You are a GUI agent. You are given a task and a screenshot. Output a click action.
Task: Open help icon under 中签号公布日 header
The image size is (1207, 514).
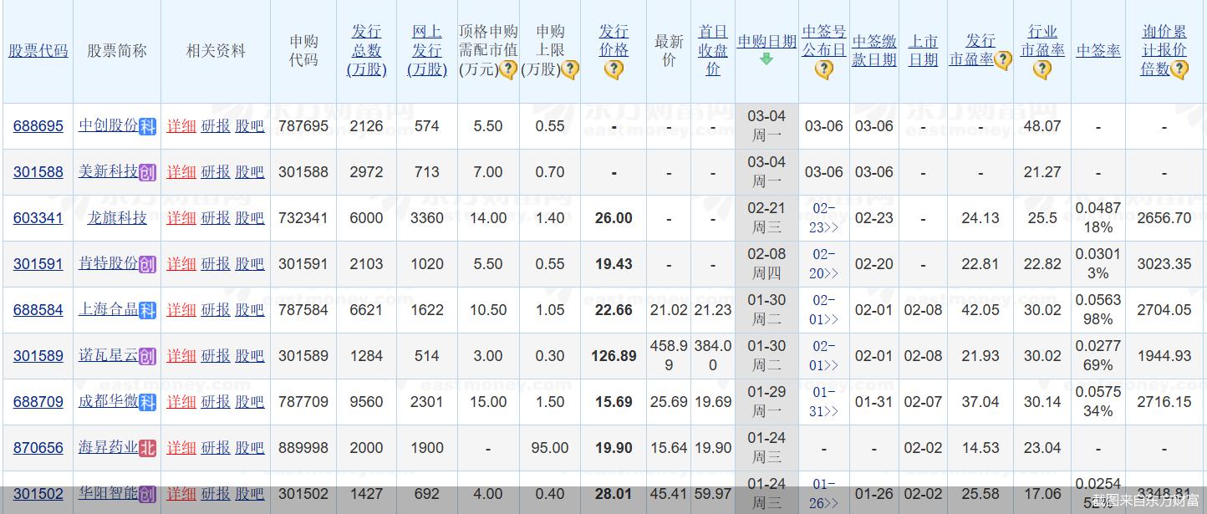point(823,70)
